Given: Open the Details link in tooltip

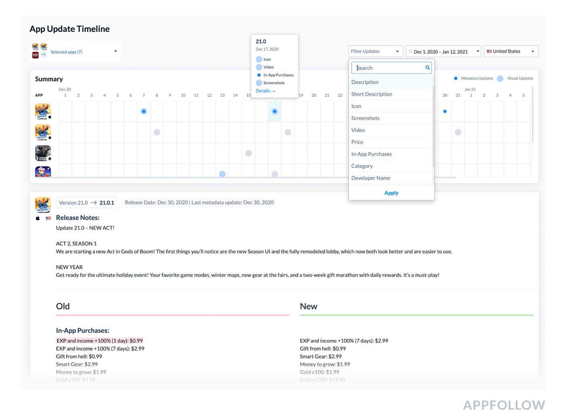Looking at the screenshot, I should pyautogui.click(x=265, y=91).
